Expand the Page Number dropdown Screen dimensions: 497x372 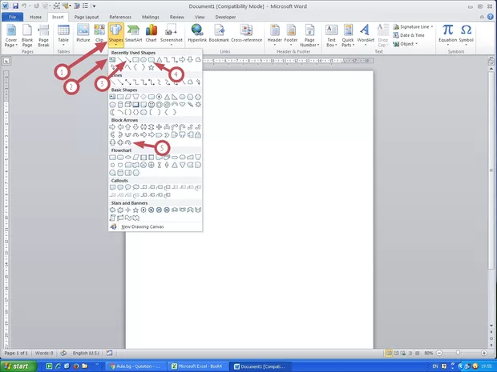point(309,35)
